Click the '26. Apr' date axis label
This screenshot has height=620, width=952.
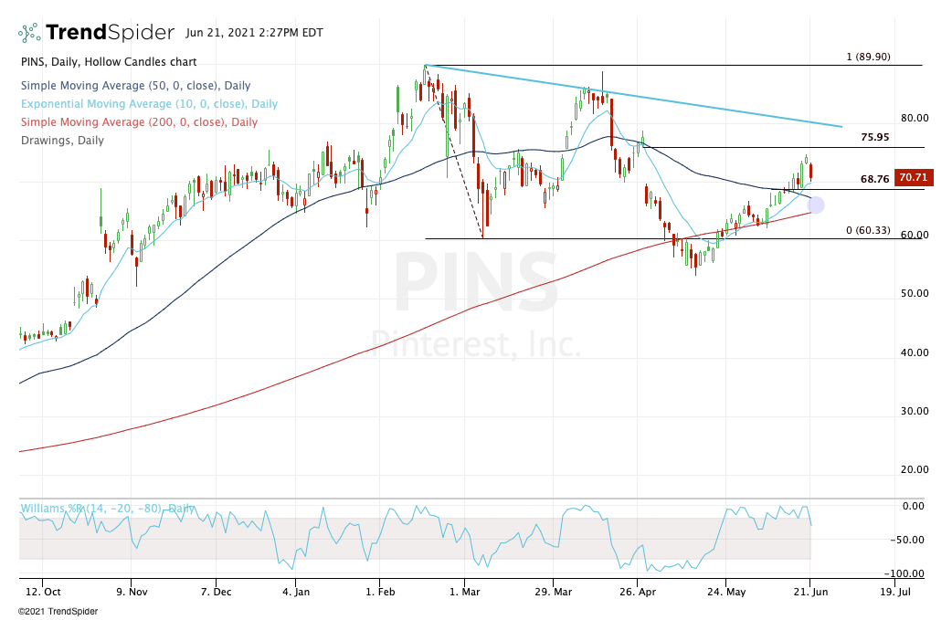tap(637, 592)
